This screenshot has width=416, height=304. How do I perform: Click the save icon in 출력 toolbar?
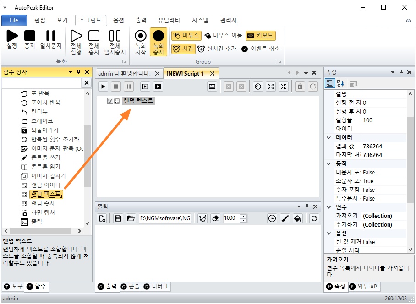click(x=118, y=218)
